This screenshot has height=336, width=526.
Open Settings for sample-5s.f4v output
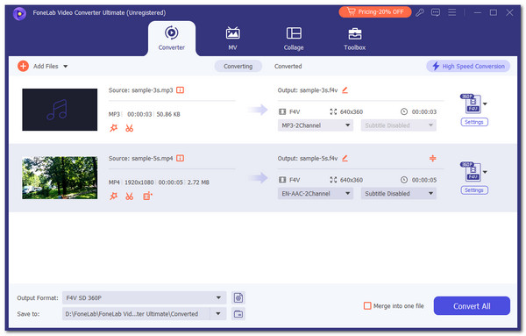[474, 190]
